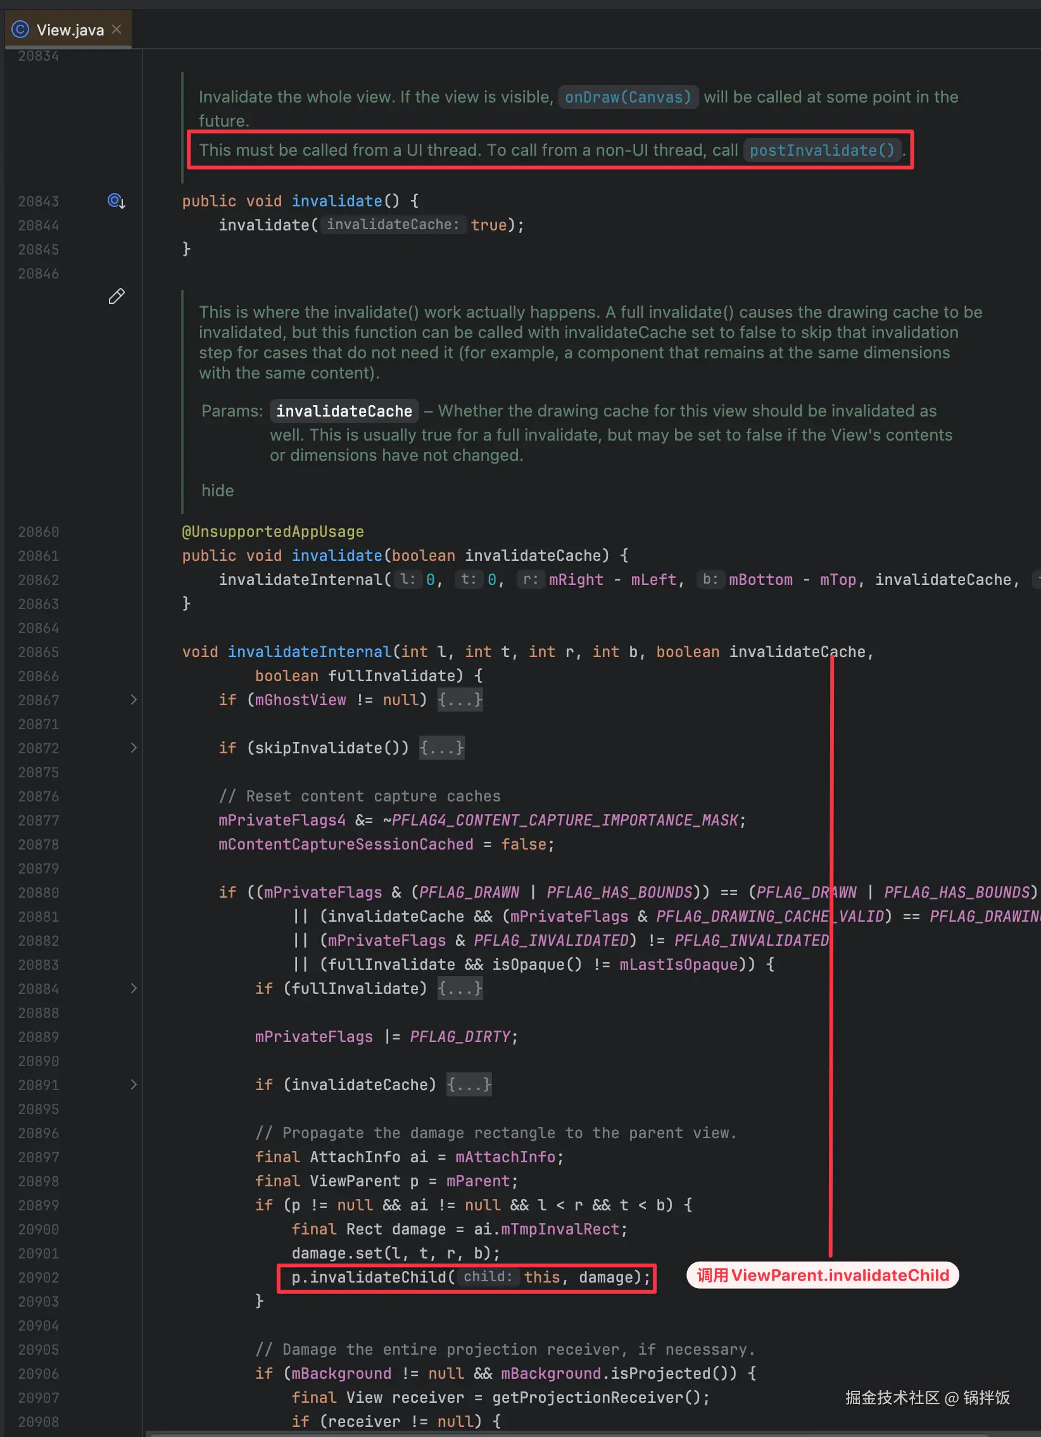The height and width of the screenshot is (1437, 1041).
Task: Expand the fold chevron at line 20884
Action: 134,988
